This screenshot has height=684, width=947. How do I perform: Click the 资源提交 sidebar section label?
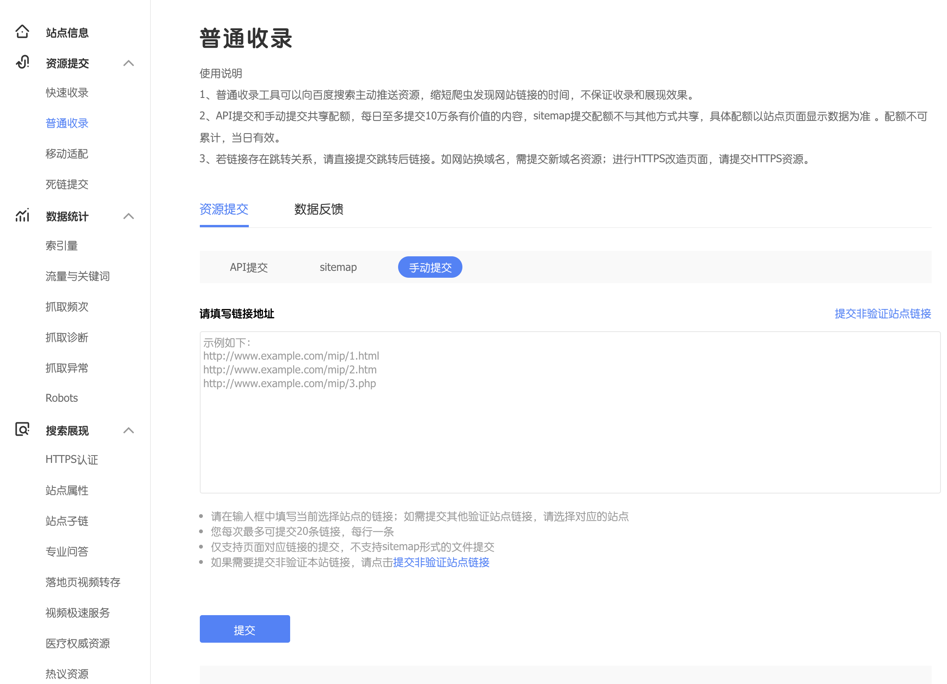point(67,63)
